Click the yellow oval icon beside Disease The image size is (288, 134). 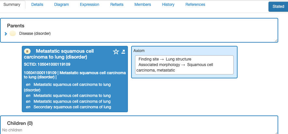coord(13,33)
